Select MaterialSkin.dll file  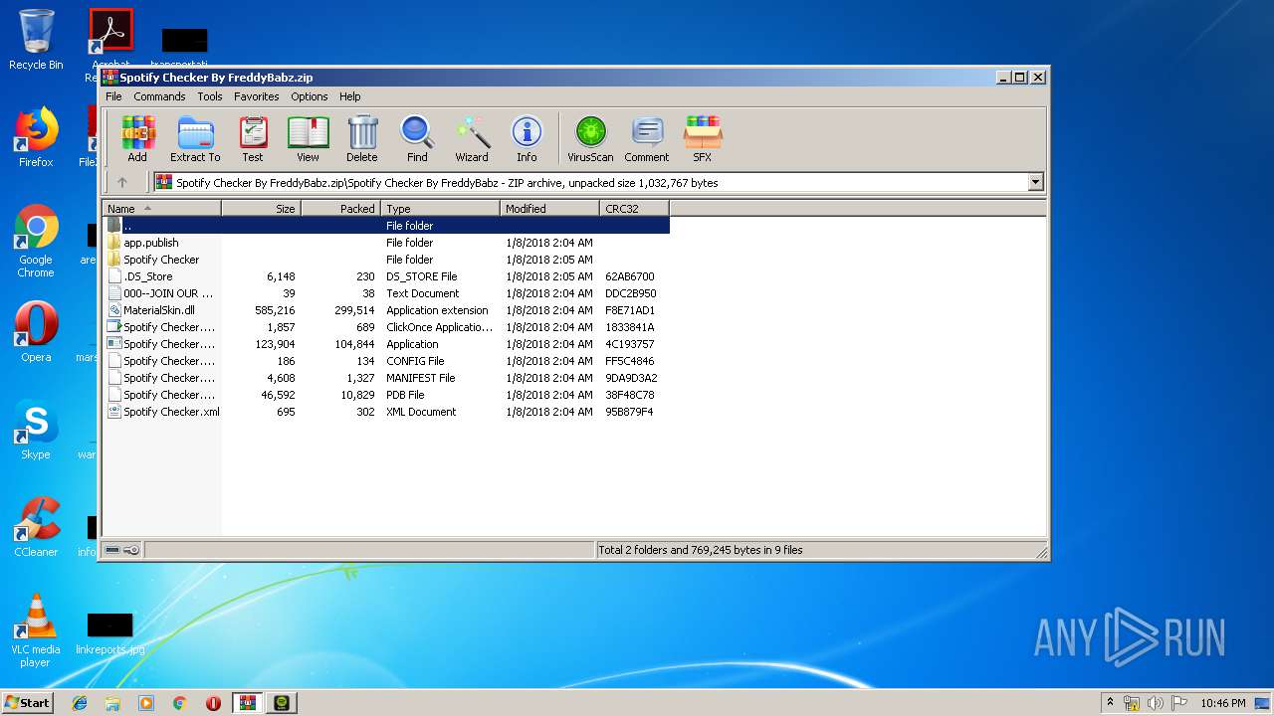tap(386, 310)
